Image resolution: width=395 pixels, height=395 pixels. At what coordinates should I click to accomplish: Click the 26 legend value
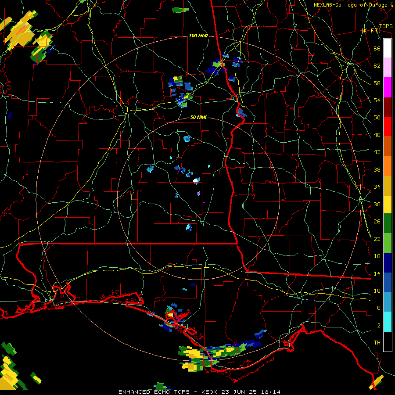(377, 222)
